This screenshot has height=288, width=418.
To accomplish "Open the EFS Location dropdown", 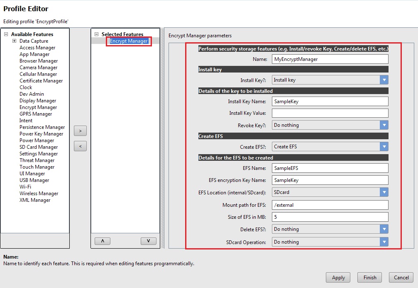I will pos(384,192).
